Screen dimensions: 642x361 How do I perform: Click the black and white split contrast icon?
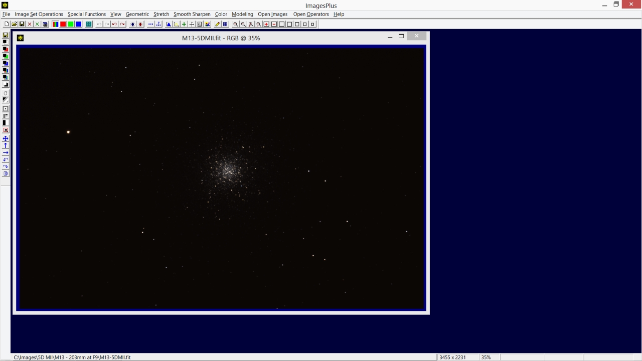point(6,123)
